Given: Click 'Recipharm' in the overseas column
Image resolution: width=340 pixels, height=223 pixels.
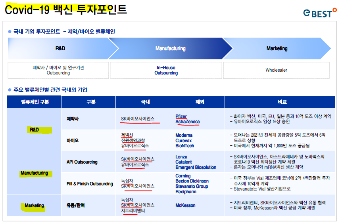Looking at the screenshot, I should [x=186, y=192].
